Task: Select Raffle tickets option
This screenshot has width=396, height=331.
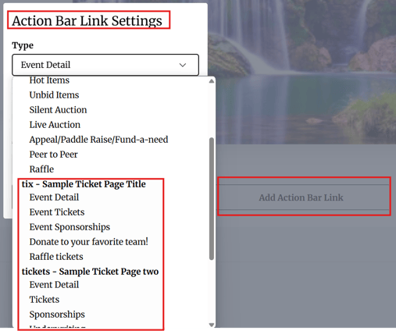Action: click(56, 257)
